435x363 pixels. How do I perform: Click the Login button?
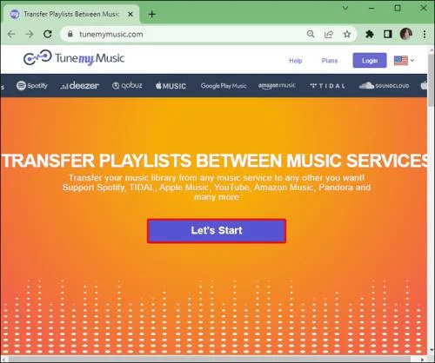tap(370, 60)
